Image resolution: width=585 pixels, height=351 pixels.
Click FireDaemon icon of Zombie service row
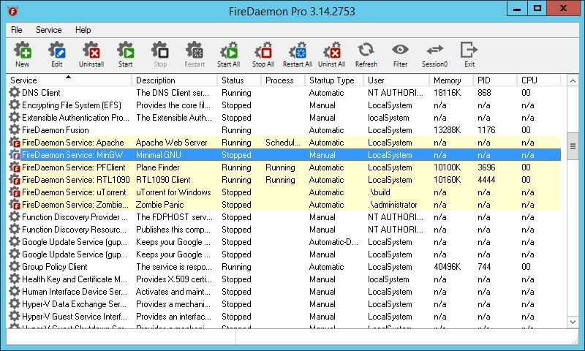[14, 205]
